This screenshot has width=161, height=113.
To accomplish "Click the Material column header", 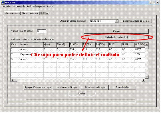I will 31,45.
